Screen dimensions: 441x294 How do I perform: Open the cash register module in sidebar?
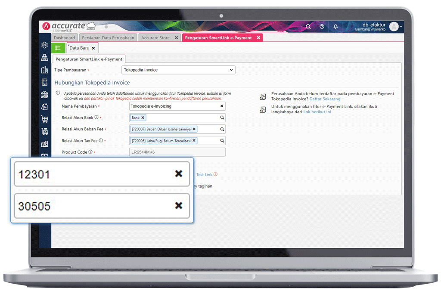pyautogui.click(x=44, y=57)
